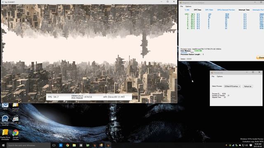This screenshot has width=264, height=148.
Task: Click the 'API: DirectX 11 MT' label
Action: (x=114, y=97)
